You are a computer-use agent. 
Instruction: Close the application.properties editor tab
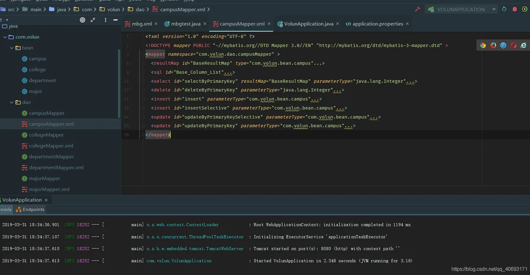pyautogui.click(x=407, y=24)
